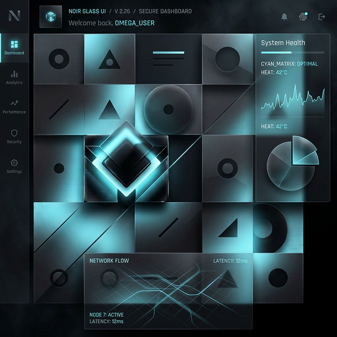Viewport: 337px width, 337px height.
Task: Open notifications bell
Action: pyautogui.click(x=284, y=16)
